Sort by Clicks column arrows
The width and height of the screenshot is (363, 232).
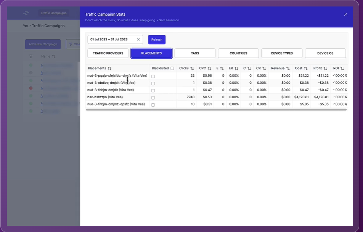click(192, 69)
